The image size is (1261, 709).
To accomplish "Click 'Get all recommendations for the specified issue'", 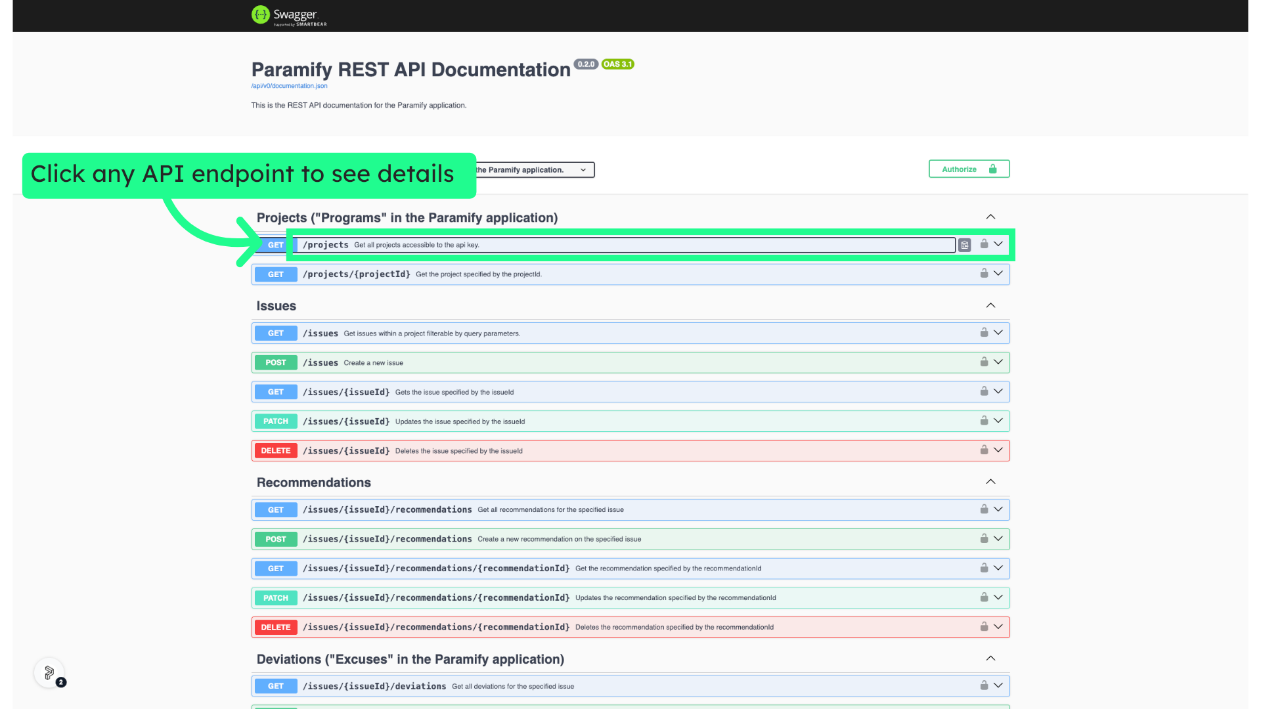I will 551,510.
